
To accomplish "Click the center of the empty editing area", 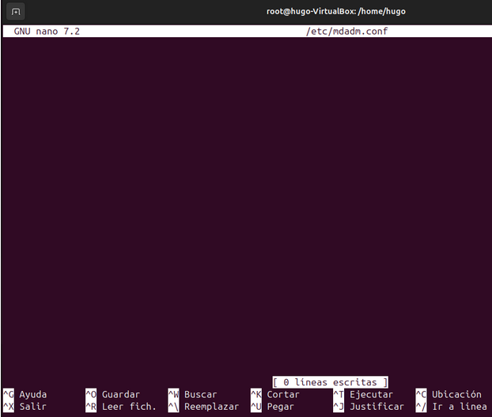I will click(246, 206).
